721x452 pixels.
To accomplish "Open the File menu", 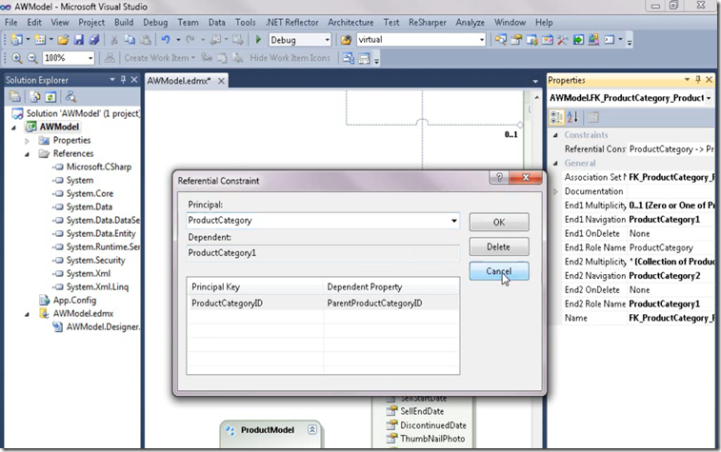I will (x=11, y=22).
